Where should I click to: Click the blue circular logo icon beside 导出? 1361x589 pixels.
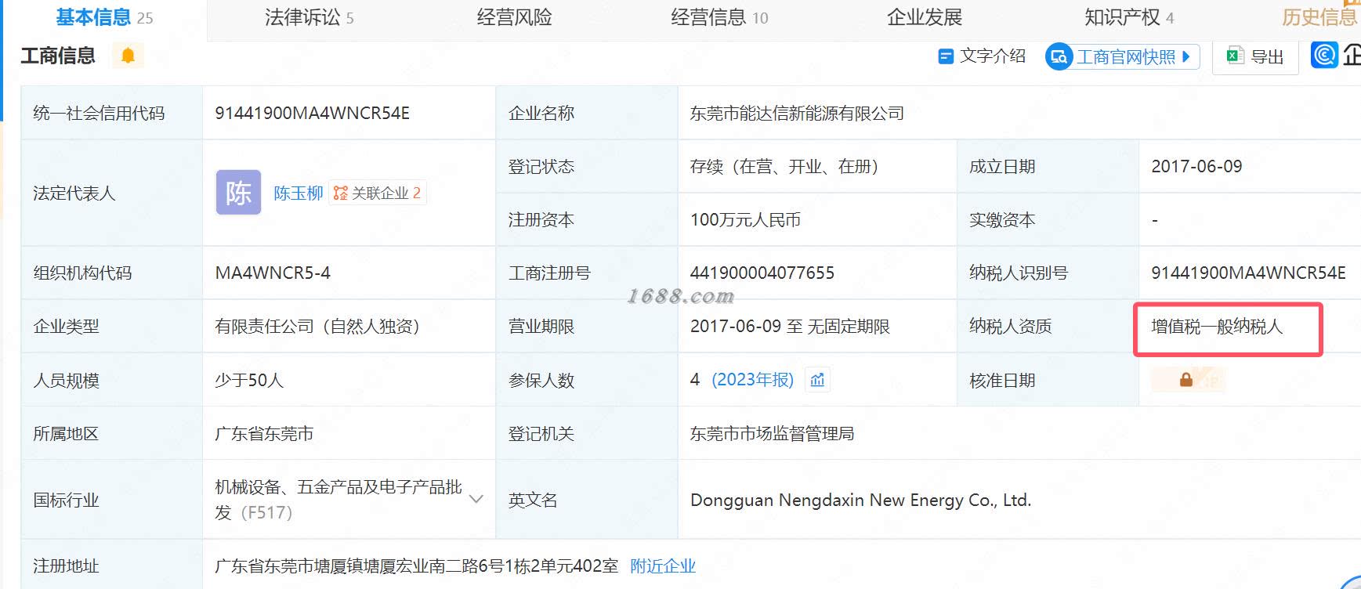[x=1324, y=55]
